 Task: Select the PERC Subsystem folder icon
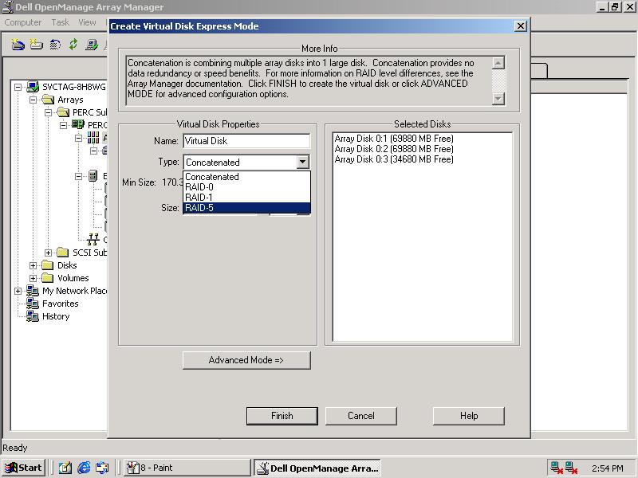63,112
